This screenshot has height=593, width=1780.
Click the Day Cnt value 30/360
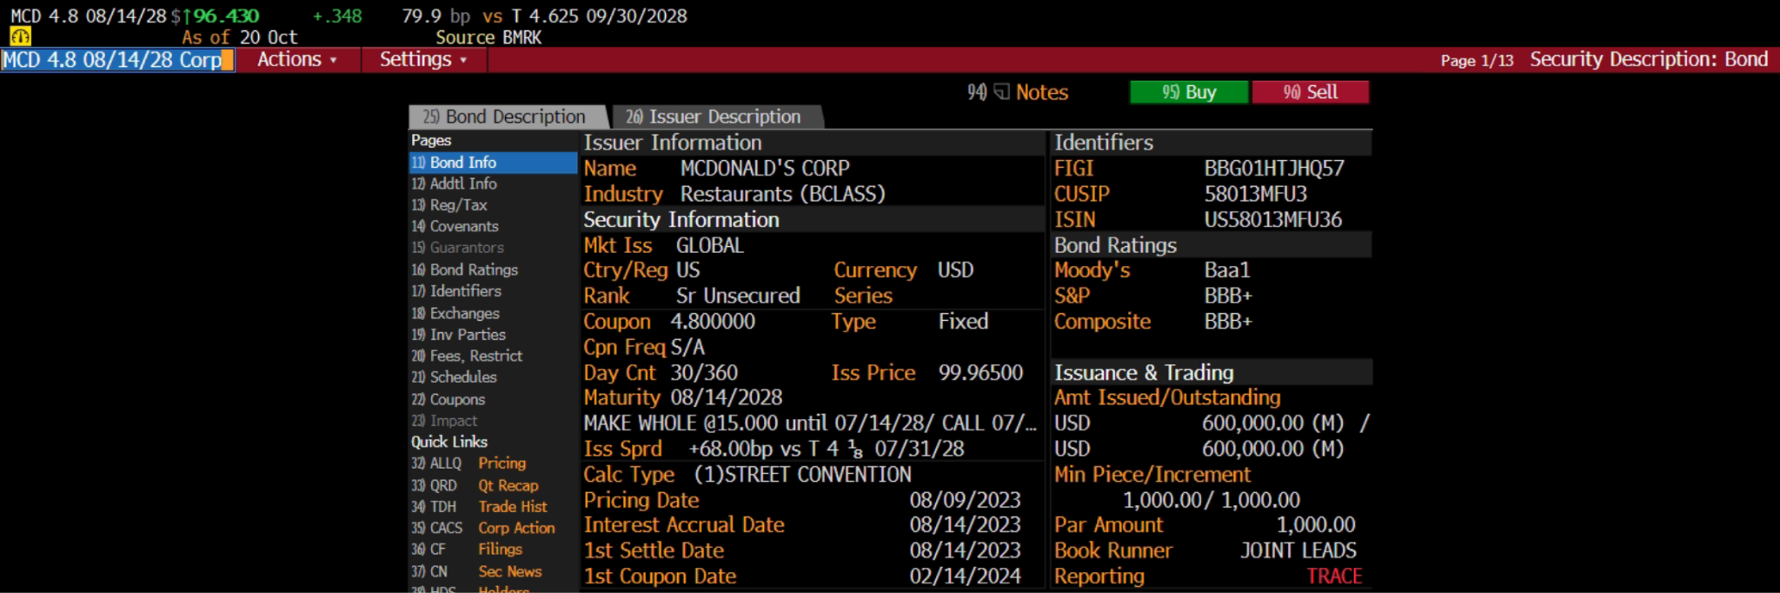click(704, 373)
